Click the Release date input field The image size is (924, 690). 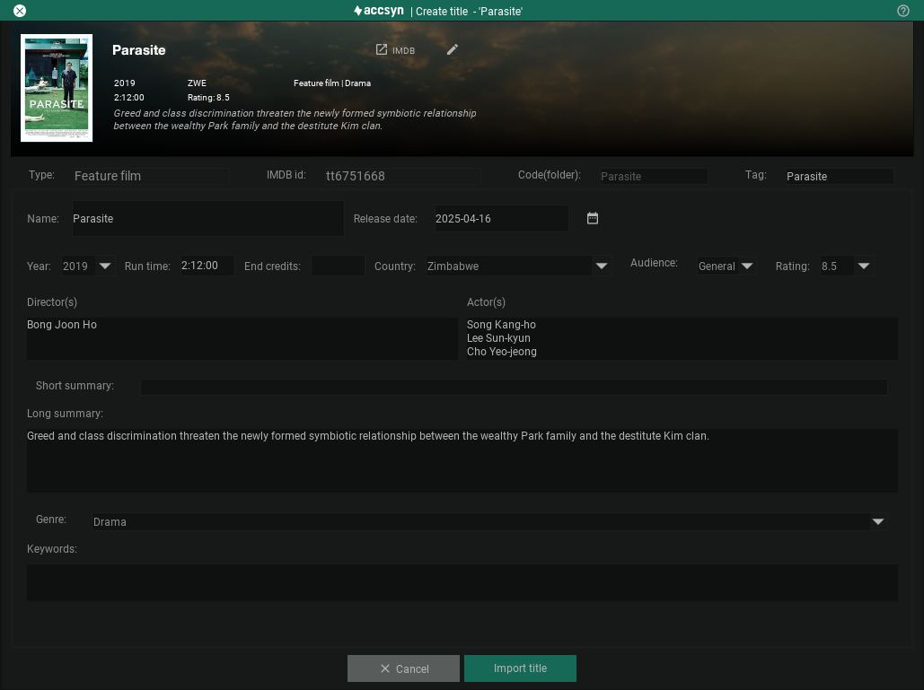501,218
